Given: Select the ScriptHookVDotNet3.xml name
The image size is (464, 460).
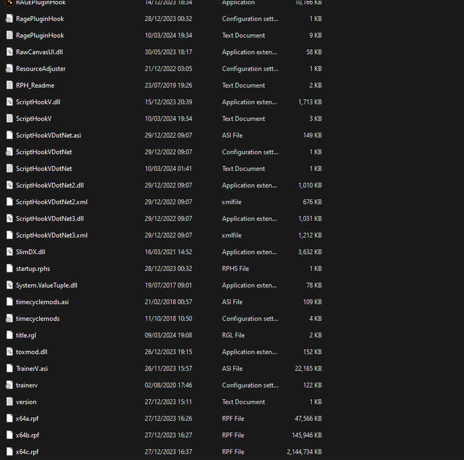Looking at the screenshot, I should [51, 236].
